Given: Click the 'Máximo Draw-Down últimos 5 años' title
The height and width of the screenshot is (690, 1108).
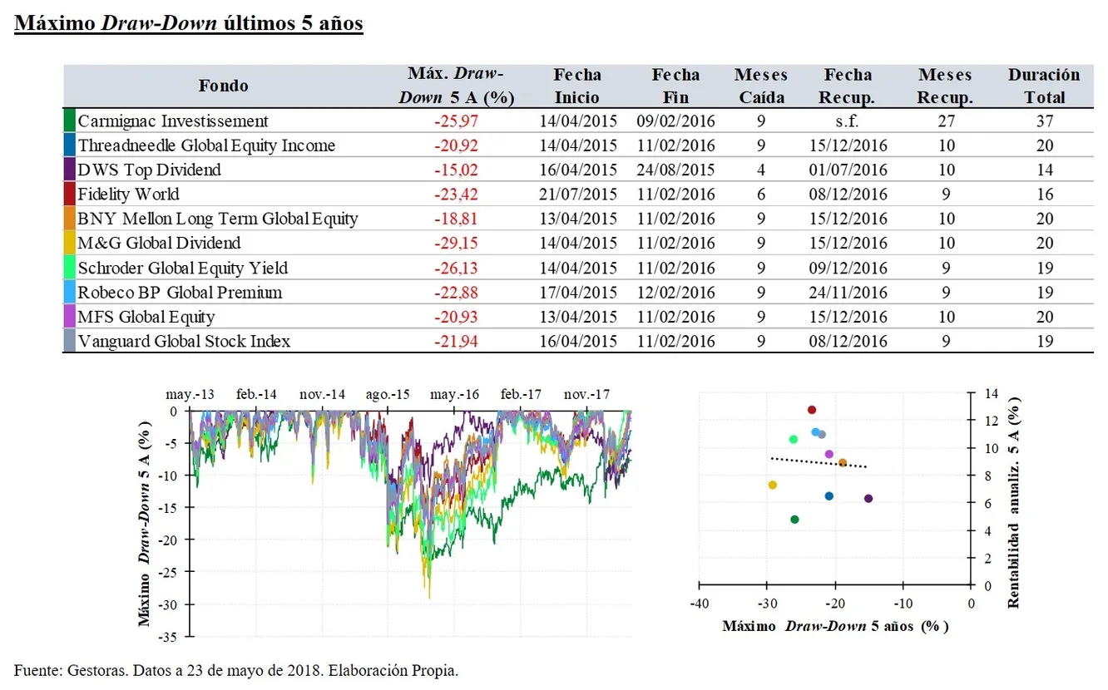Looking at the screenshot, I should pos(189,22).
